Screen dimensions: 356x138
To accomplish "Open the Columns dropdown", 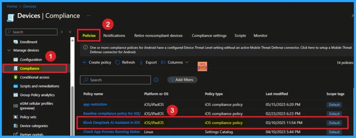I will point(175,62).
